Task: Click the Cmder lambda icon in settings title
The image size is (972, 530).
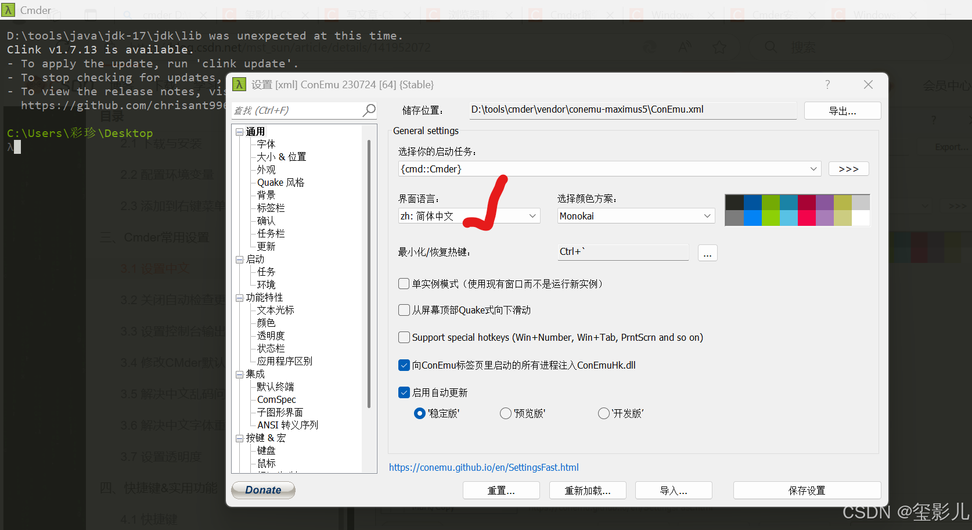Action: point(239,85)
